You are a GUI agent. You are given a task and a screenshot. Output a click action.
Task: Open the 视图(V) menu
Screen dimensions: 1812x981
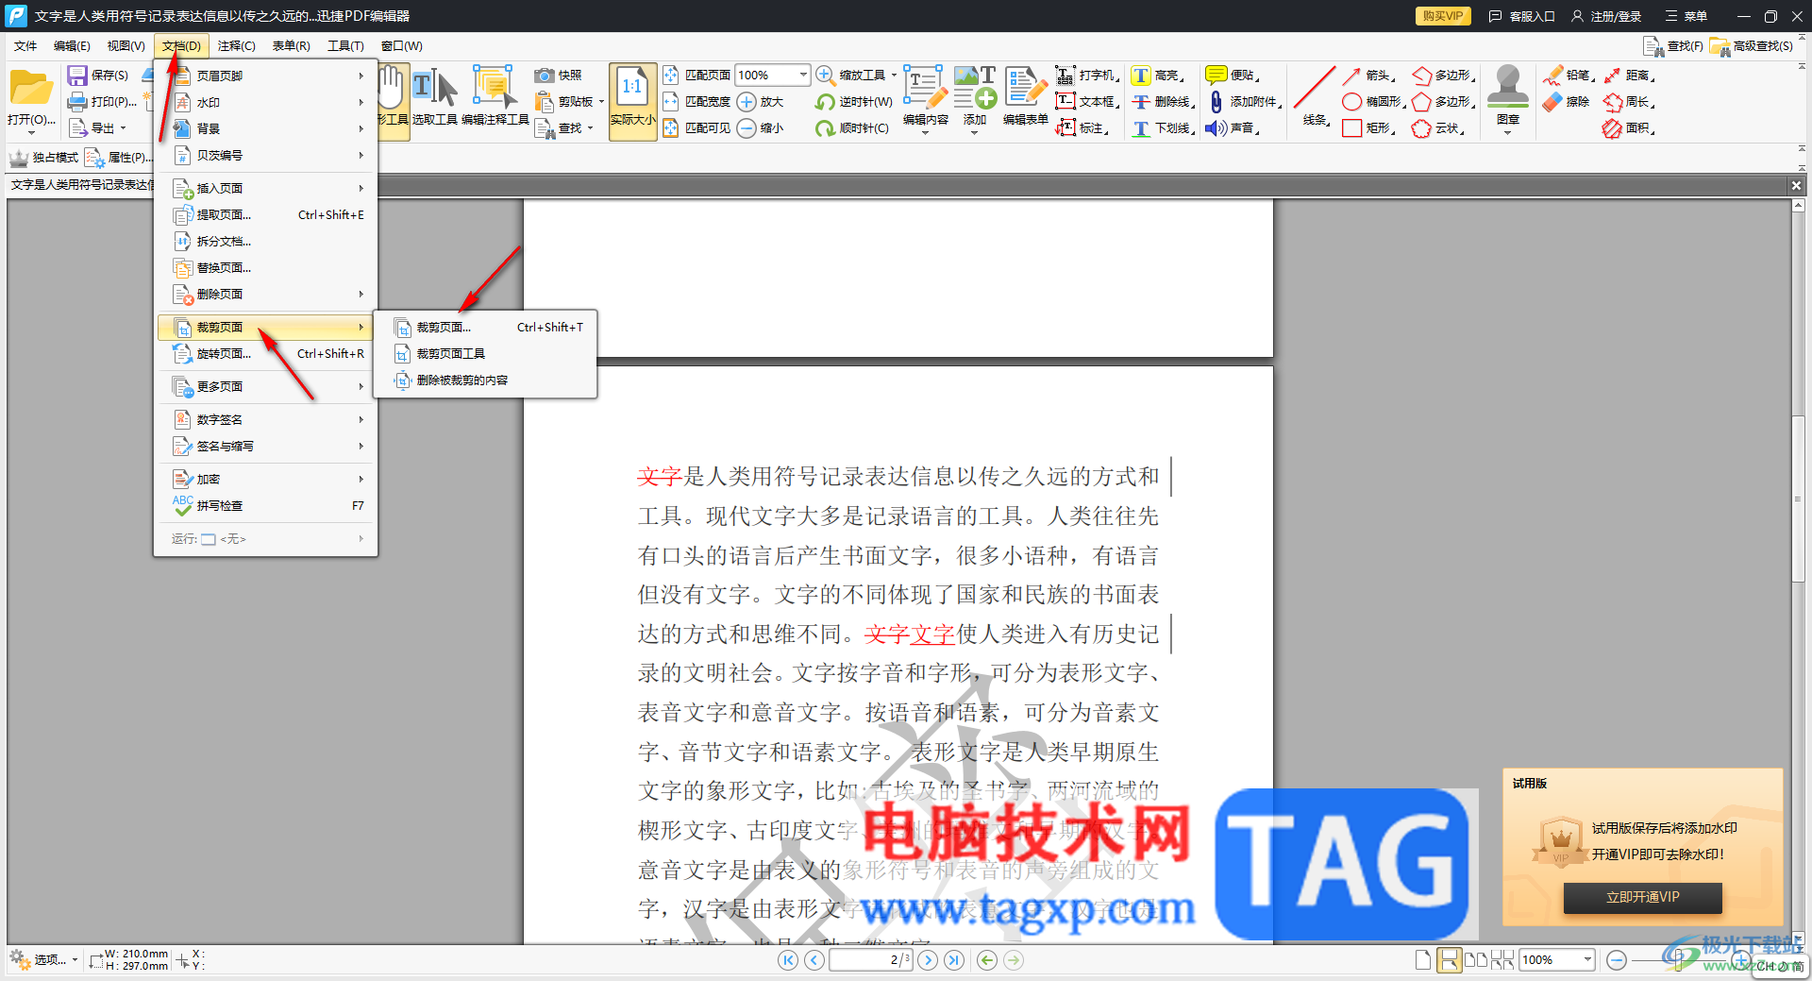[x=126, y=45]
